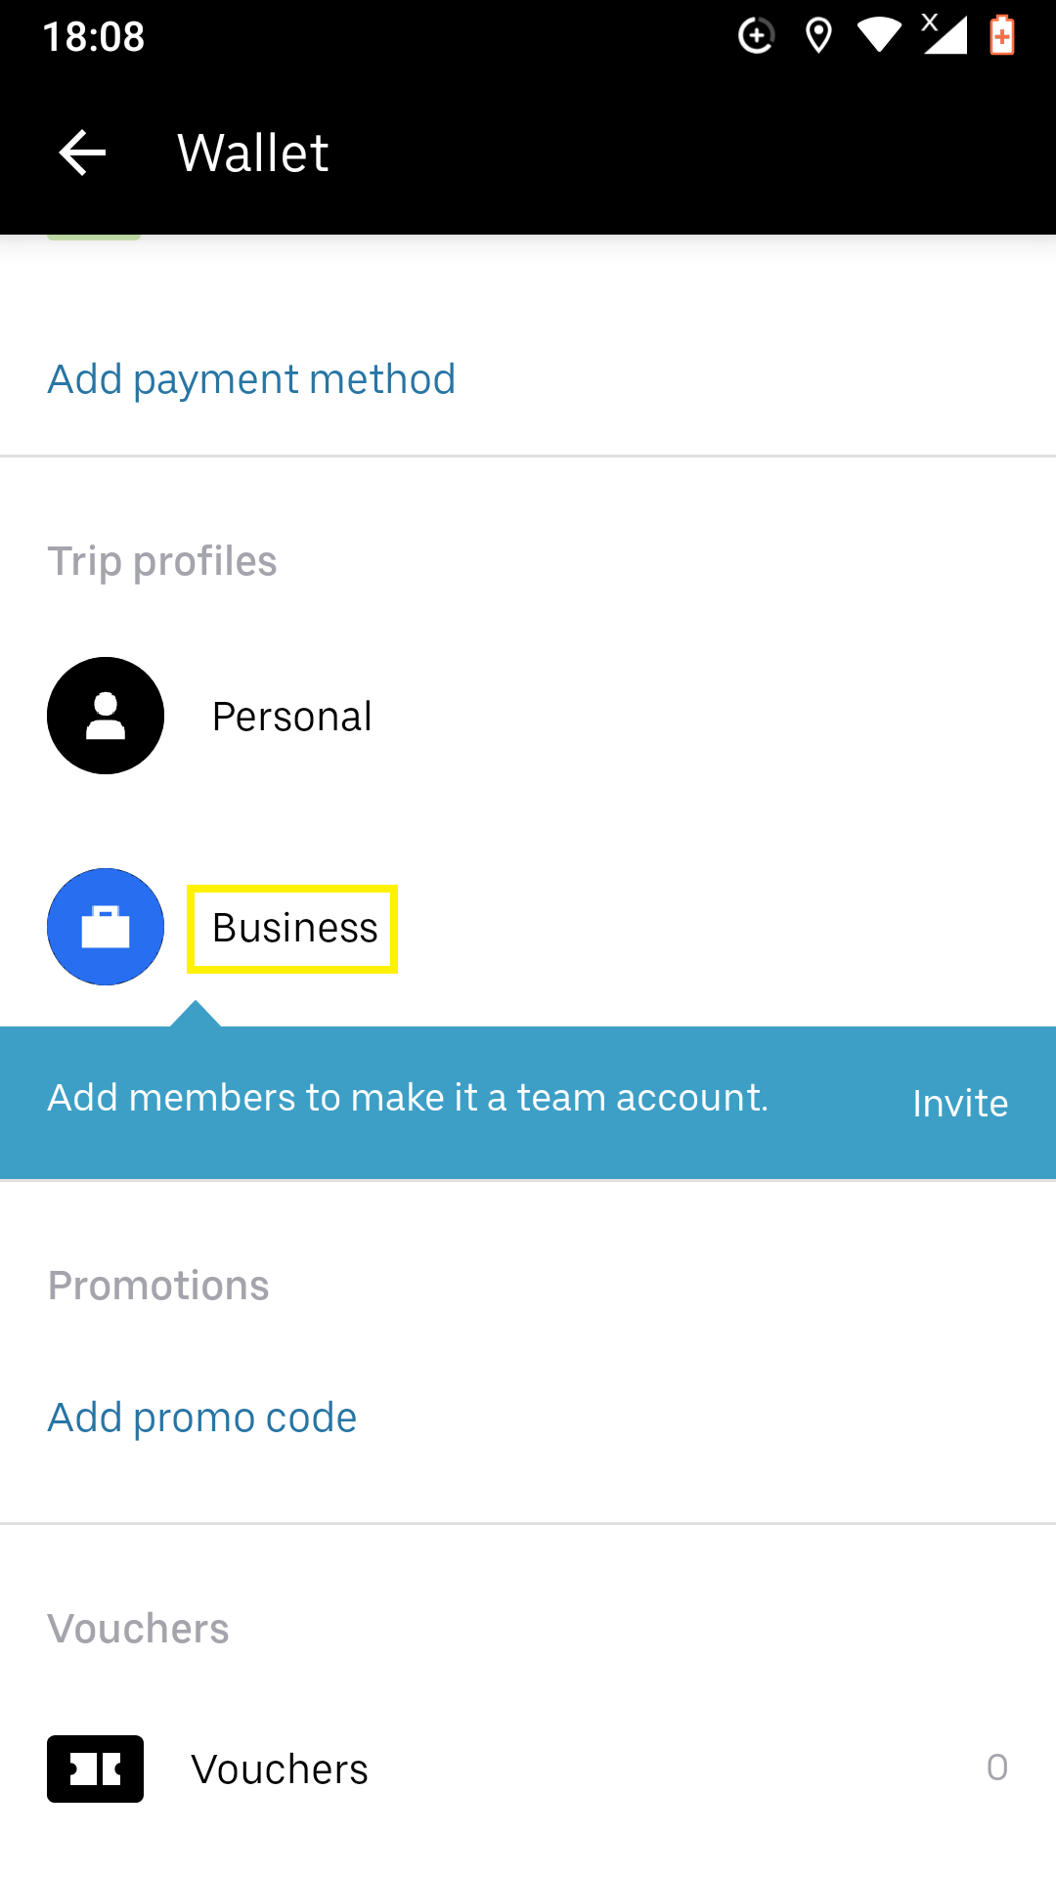The height and width of the screenshot is (1877, 1056).
Task: Tap the Wi-Fi status bar icon
Action: [879, 35]
